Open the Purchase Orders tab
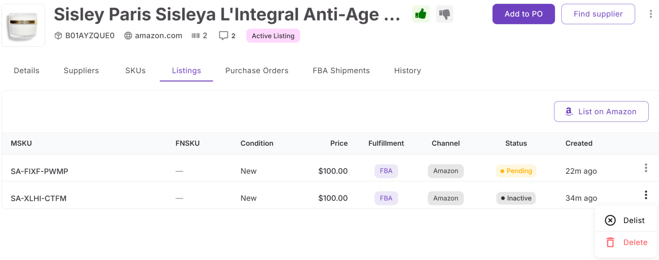The height and width of the screenshot is (260, 659). pyautogui.click(x=257, y=71)
